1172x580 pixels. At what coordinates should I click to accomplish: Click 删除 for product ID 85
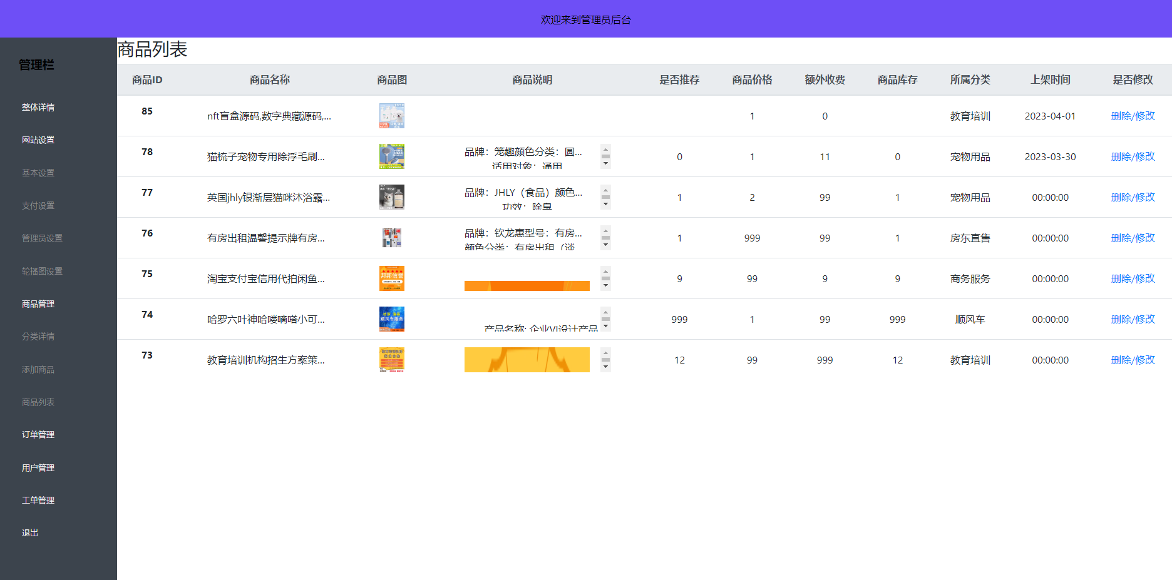point(1121,116)
